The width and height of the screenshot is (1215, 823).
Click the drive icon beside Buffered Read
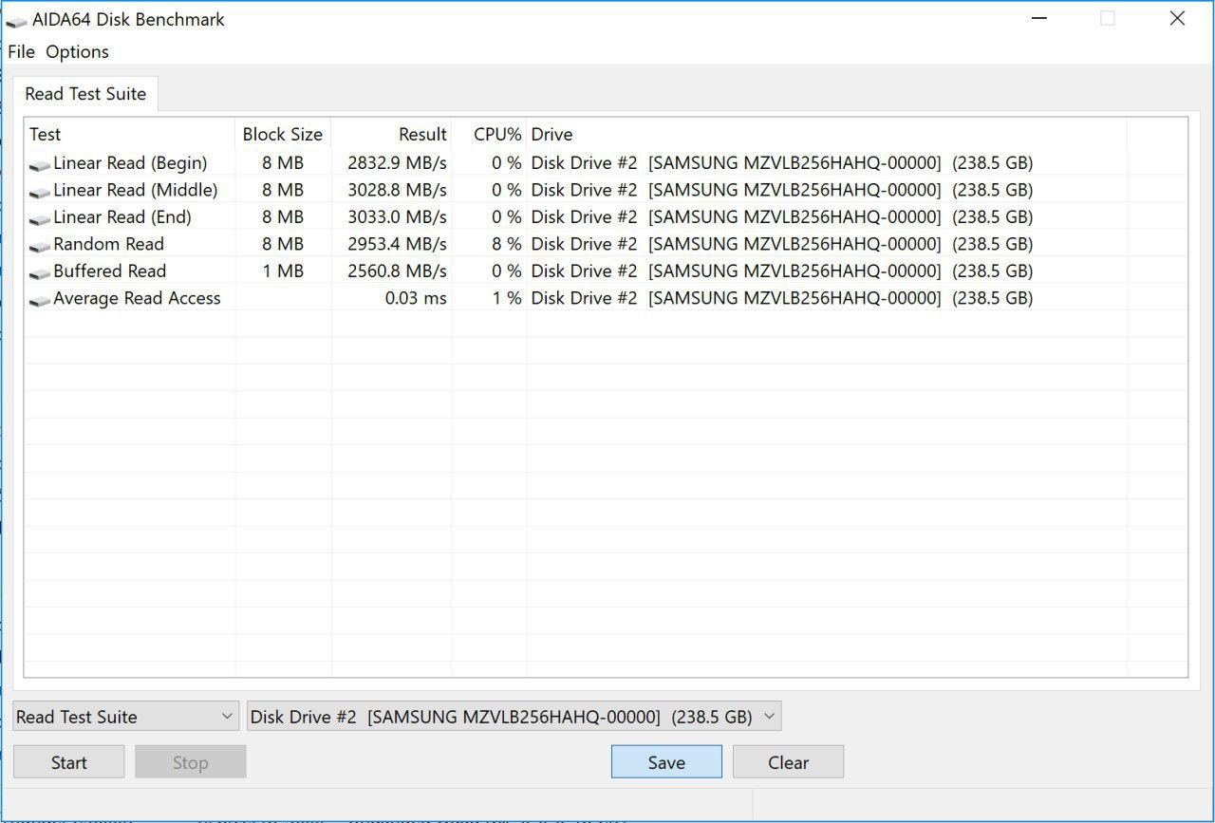[x=39, y=272]
